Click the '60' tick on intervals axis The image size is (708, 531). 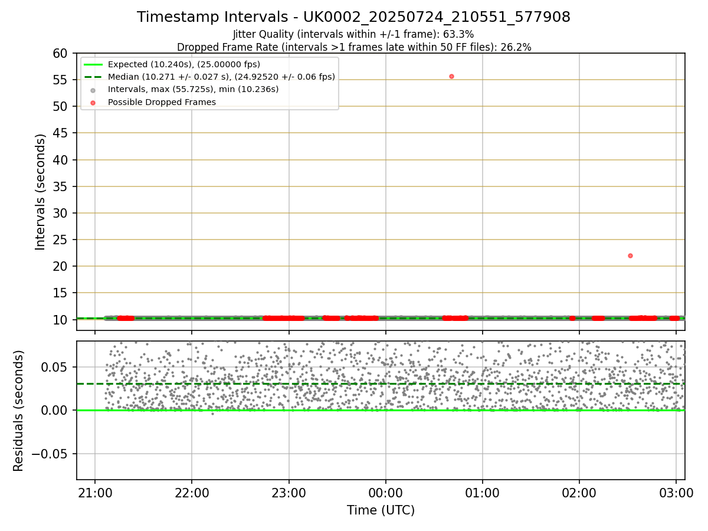(61, 54)
